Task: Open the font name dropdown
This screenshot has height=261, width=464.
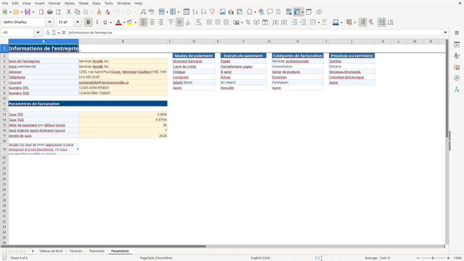Action: point(49,22)
